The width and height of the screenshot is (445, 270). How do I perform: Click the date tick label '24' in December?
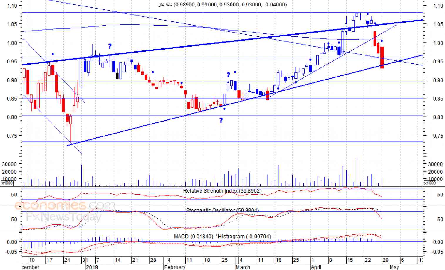(x=67, y=260)
